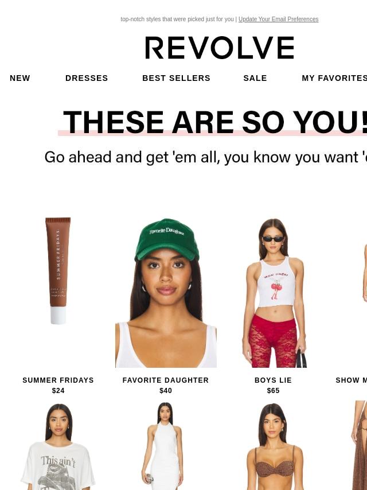Open MY FAVORITES in navigation
This screenshot has width=367, height=490.
pos(334,78)
